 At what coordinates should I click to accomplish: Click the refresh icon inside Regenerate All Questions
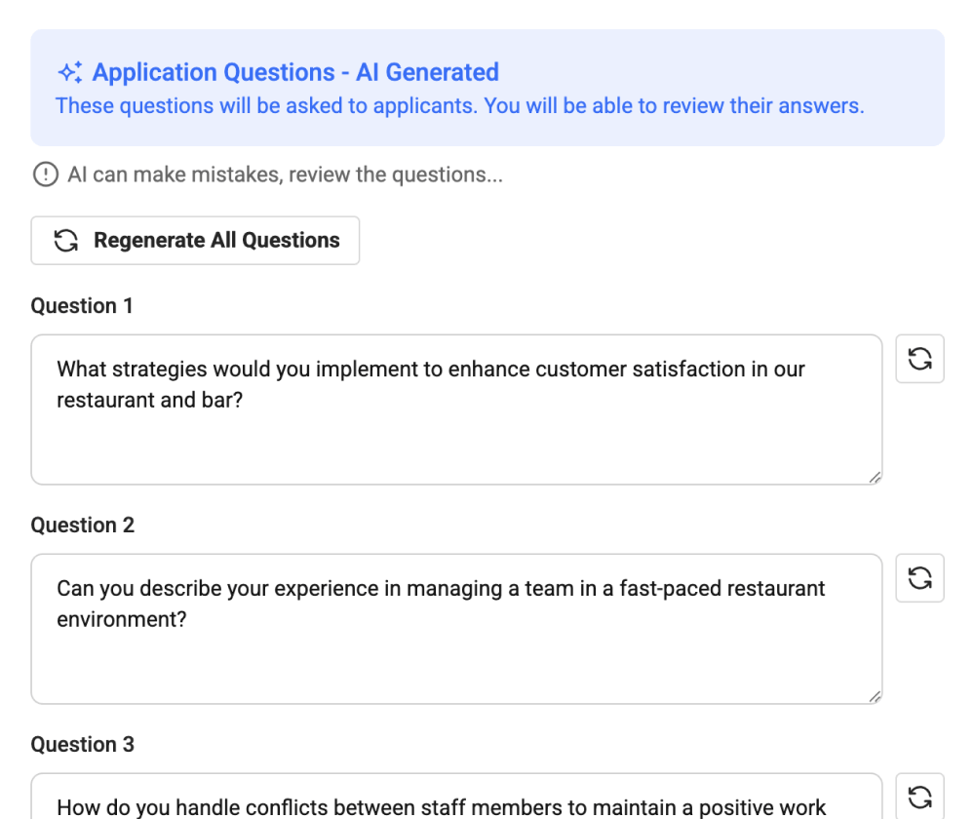tap(64, 240)
